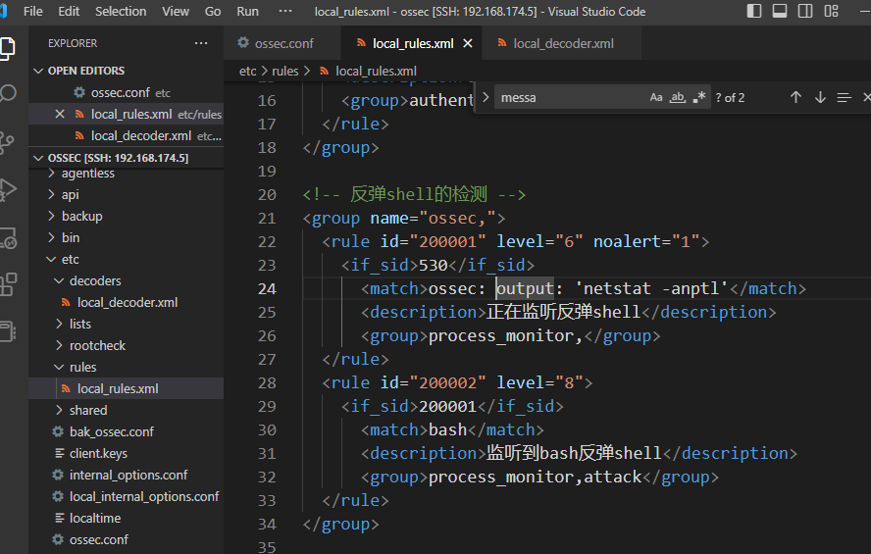Viewport: 871px width, 554px height.
Task: Toggle panel layout icon in title bar
Action: [780, 11]
